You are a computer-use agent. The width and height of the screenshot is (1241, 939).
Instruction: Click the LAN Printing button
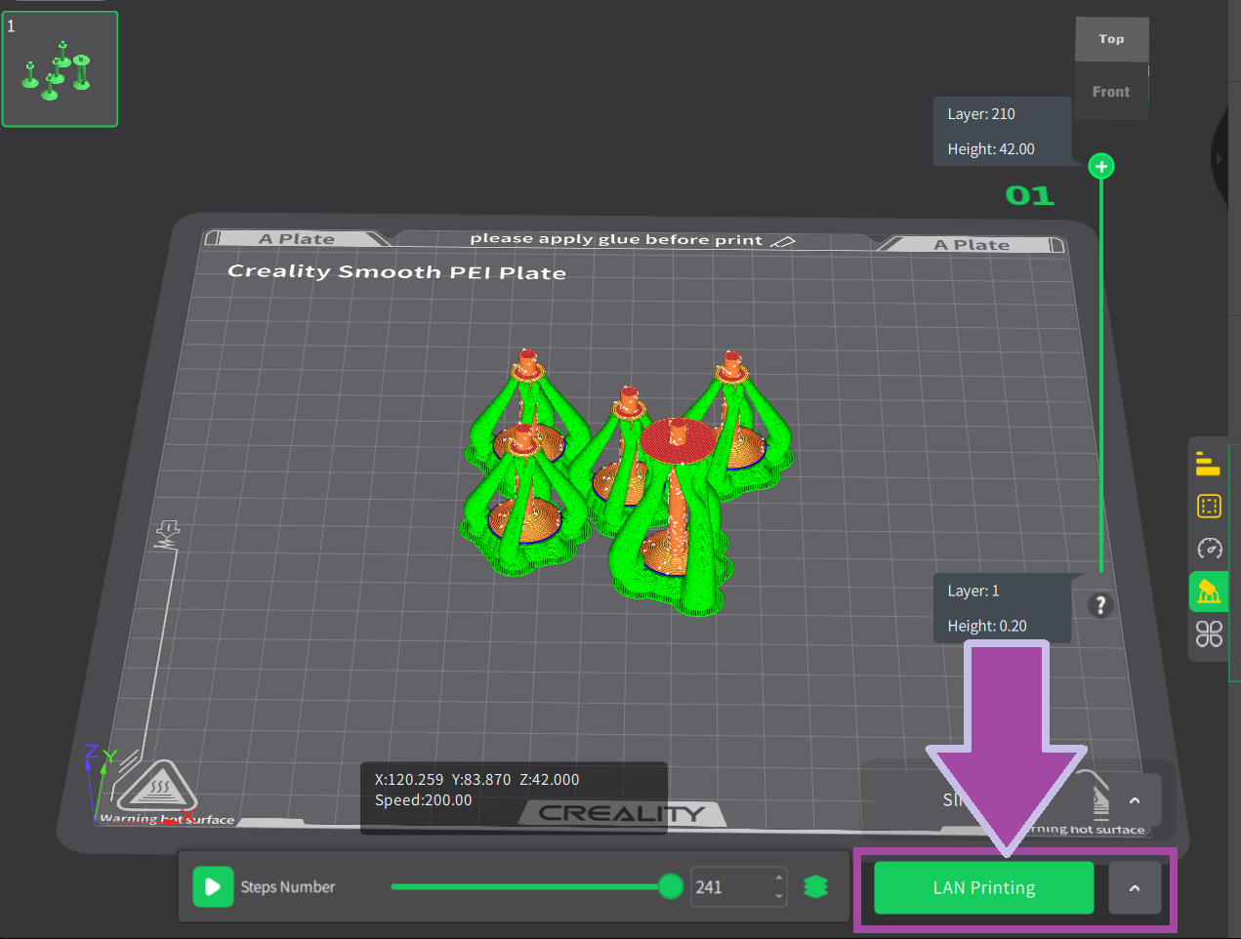tap(983, 887)
